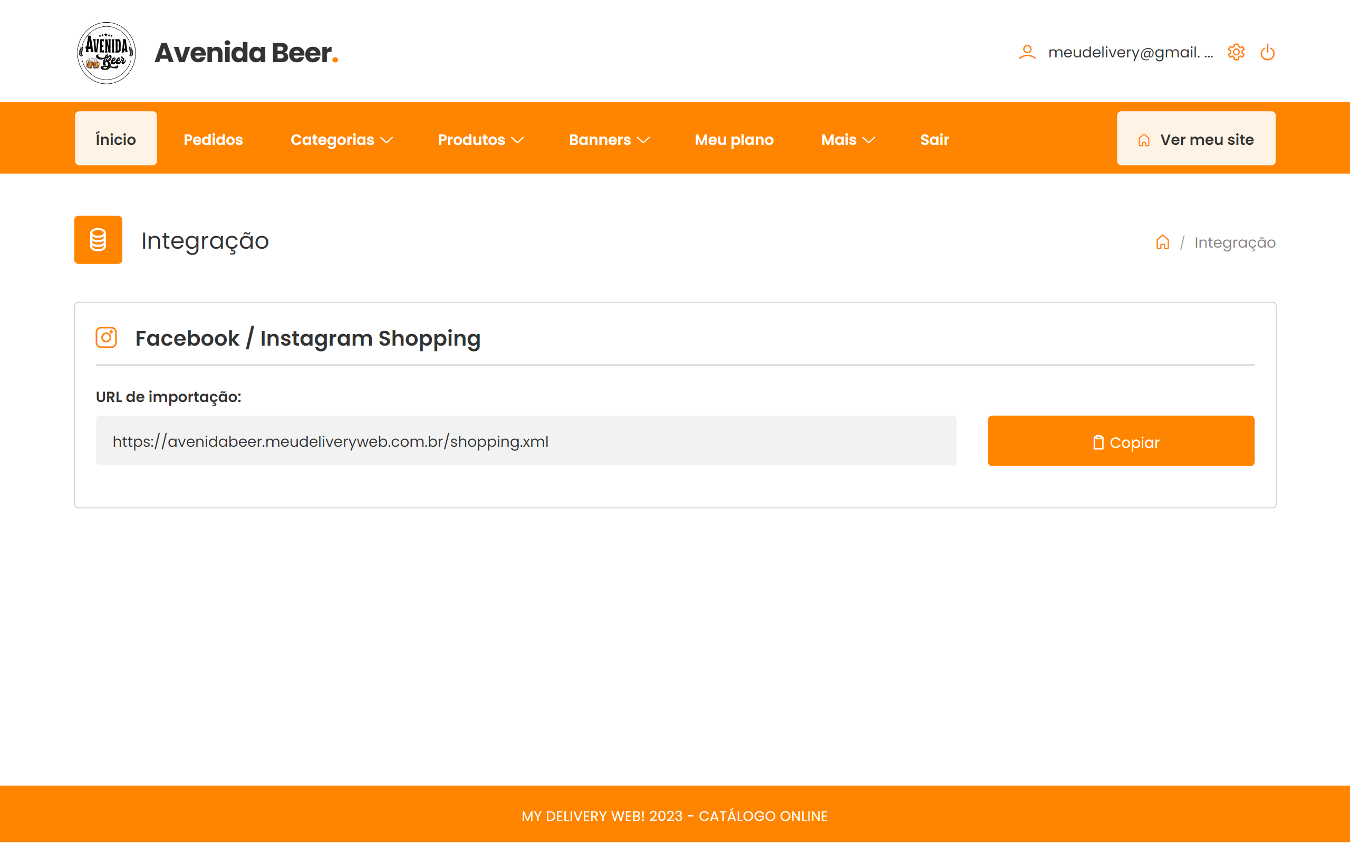Viewport: 1350px width, 843px height.
Task: Click Sair in the navigation bar
Action: pos(934,140)
